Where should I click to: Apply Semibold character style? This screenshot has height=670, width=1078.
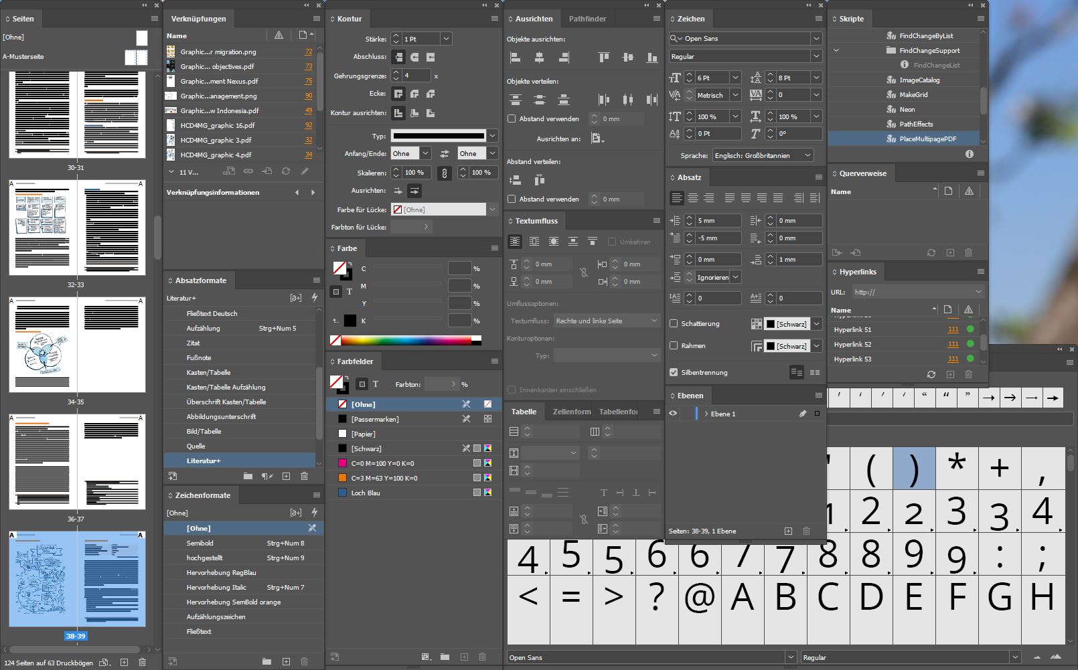tap(244, 543)
